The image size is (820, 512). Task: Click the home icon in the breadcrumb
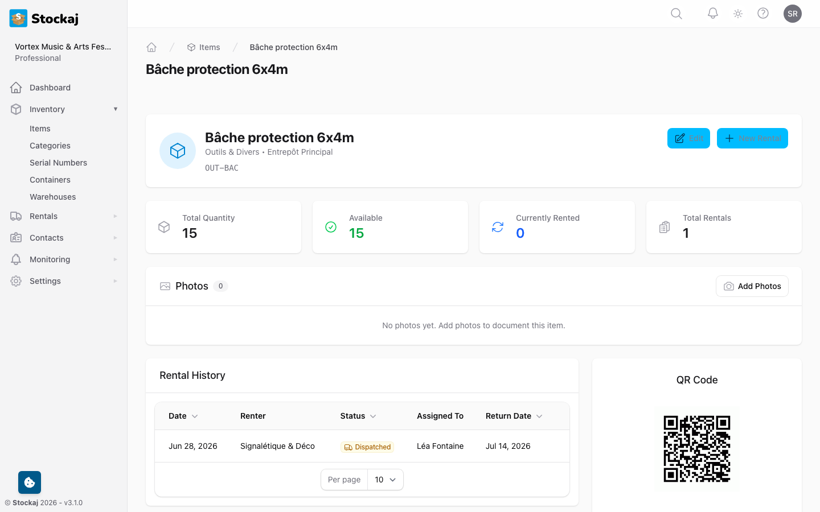(x=151, y=47)
